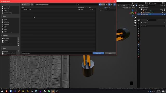Screen dimensions: 166x93
Task: Toggle perspective/orthographic grid icon
Action: [x=135, y=26]
